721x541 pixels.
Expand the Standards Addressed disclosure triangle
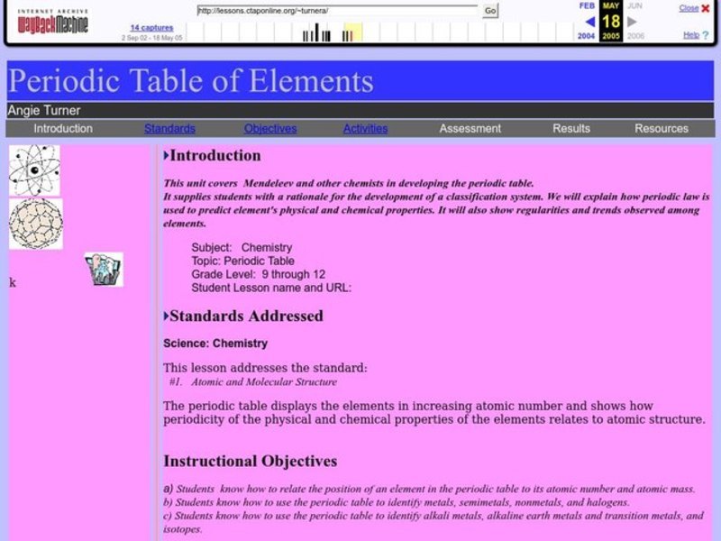166,316
